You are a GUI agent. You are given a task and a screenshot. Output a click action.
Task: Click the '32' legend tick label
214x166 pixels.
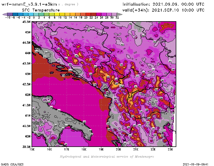point(117,17)
